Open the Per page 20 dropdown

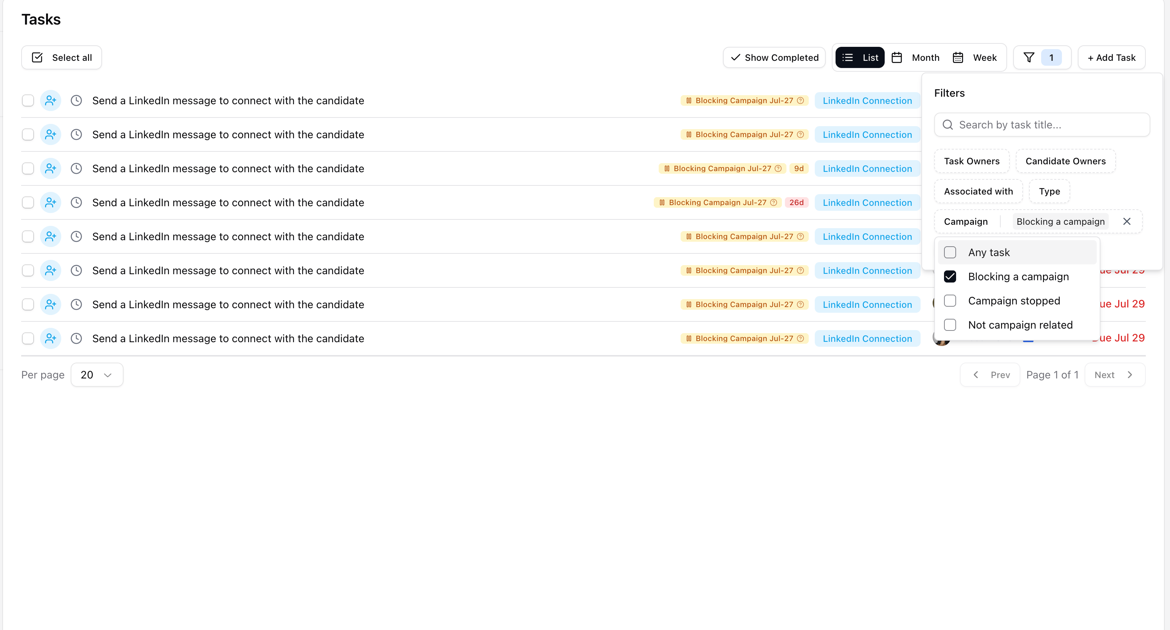tap(97, 375)
